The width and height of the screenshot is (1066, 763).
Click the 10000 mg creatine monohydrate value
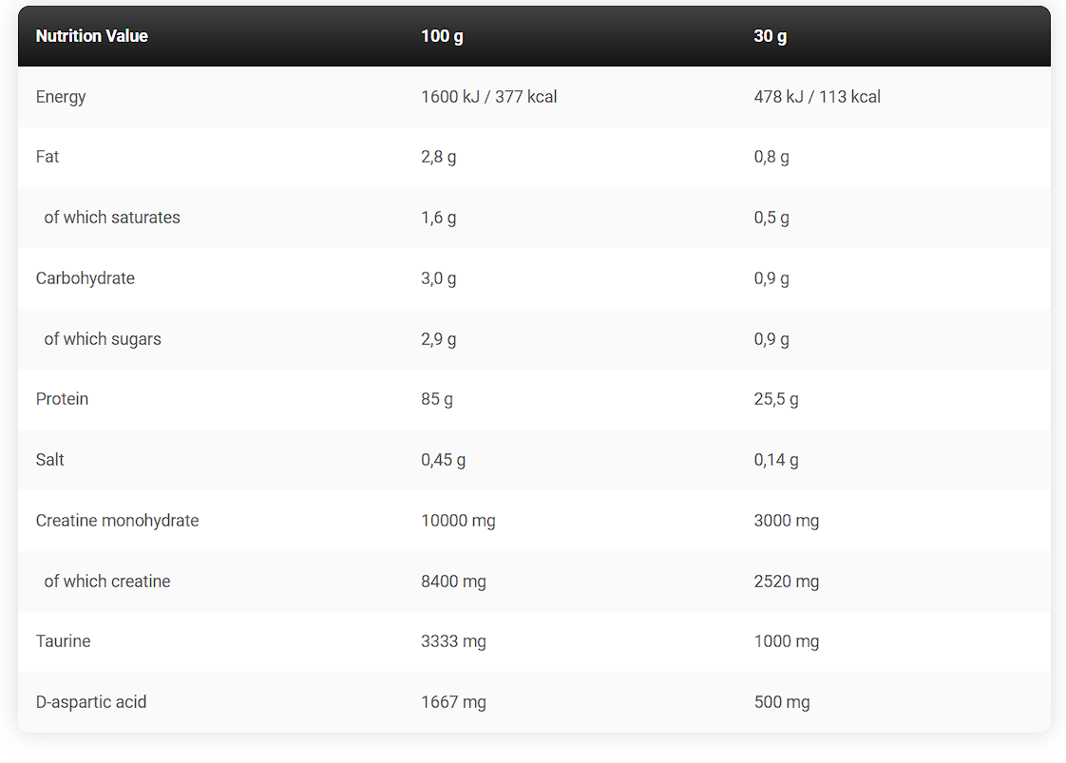tap(459, 521)
